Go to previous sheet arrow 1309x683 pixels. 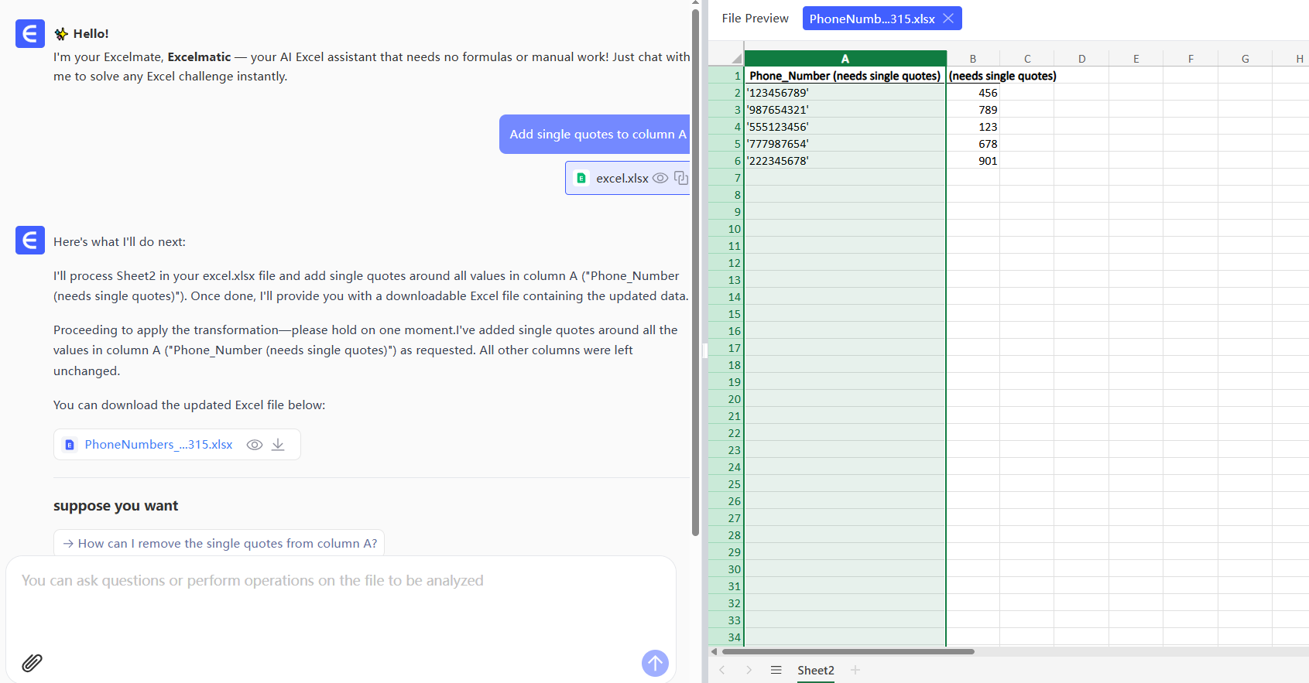(721, 670)
